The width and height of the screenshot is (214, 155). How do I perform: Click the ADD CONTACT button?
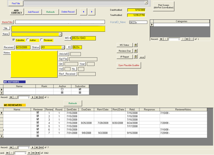[x=17, y=12]
